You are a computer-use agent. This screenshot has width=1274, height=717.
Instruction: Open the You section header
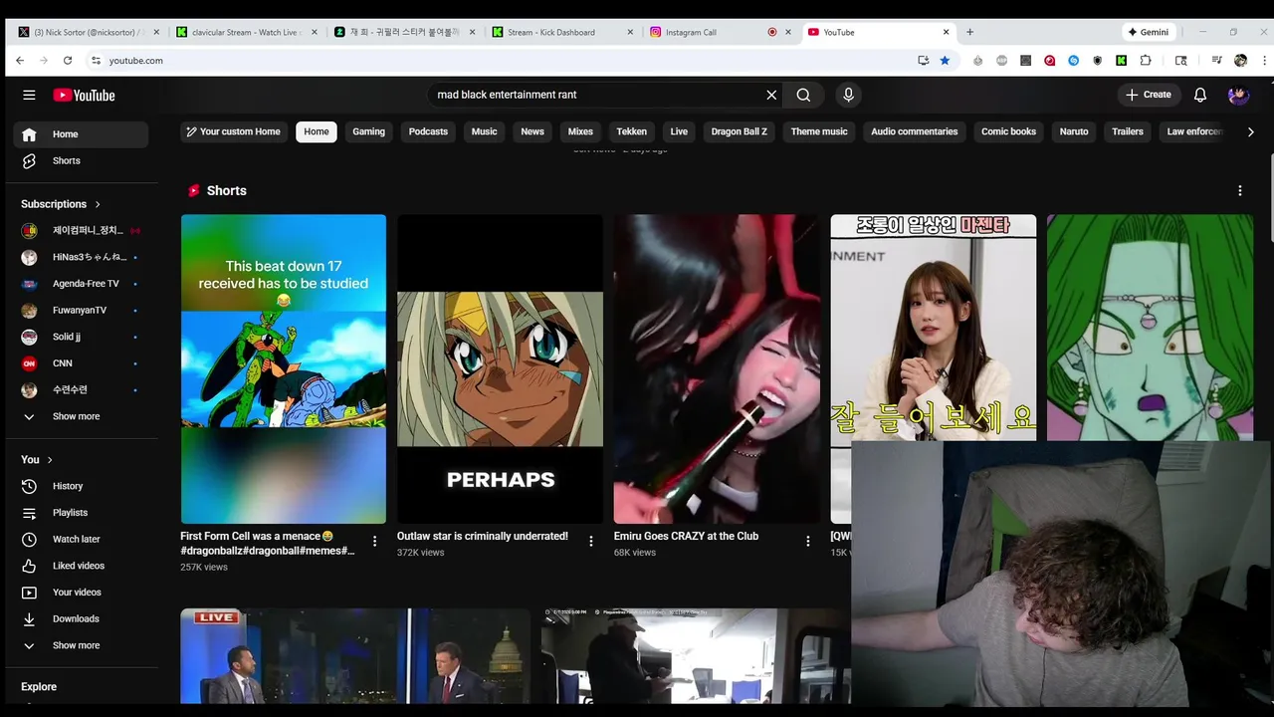click(37, 459)
